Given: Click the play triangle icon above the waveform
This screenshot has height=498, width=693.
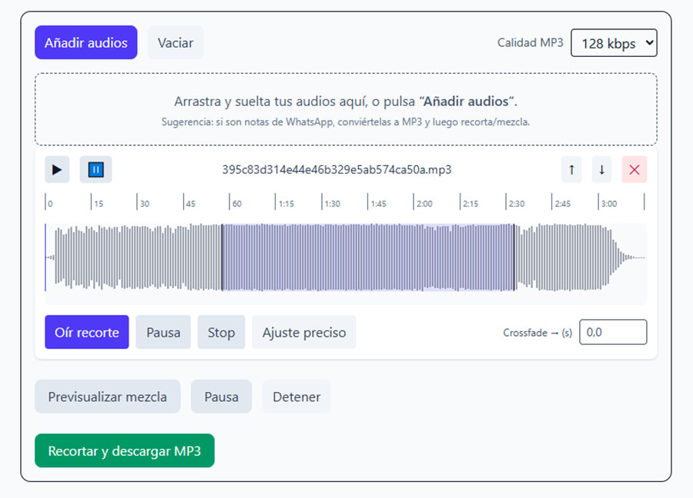Looking at the screenshot, I should [57, 169].
